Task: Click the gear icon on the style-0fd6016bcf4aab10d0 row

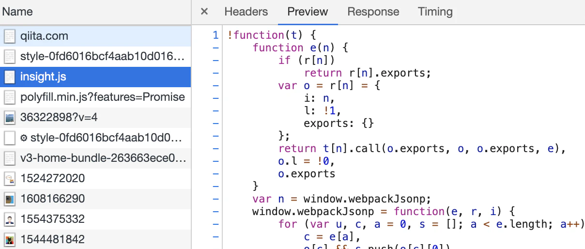Action: click(24, 138)
